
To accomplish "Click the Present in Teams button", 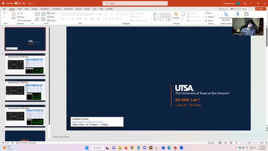I will coord(239,9).
